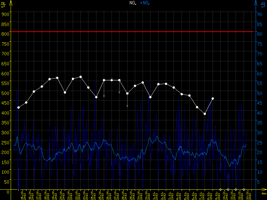Click the white NOx legend label
This screenshot has width=267, height=200.
(132, 3)
